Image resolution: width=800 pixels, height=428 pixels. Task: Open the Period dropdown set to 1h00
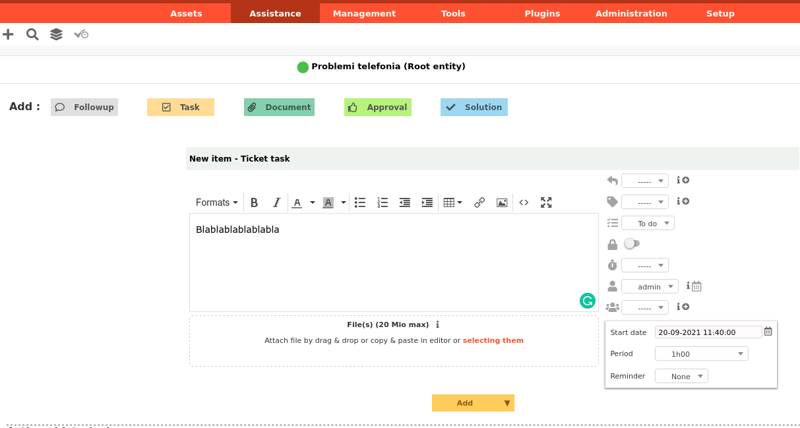pos(701,353)
